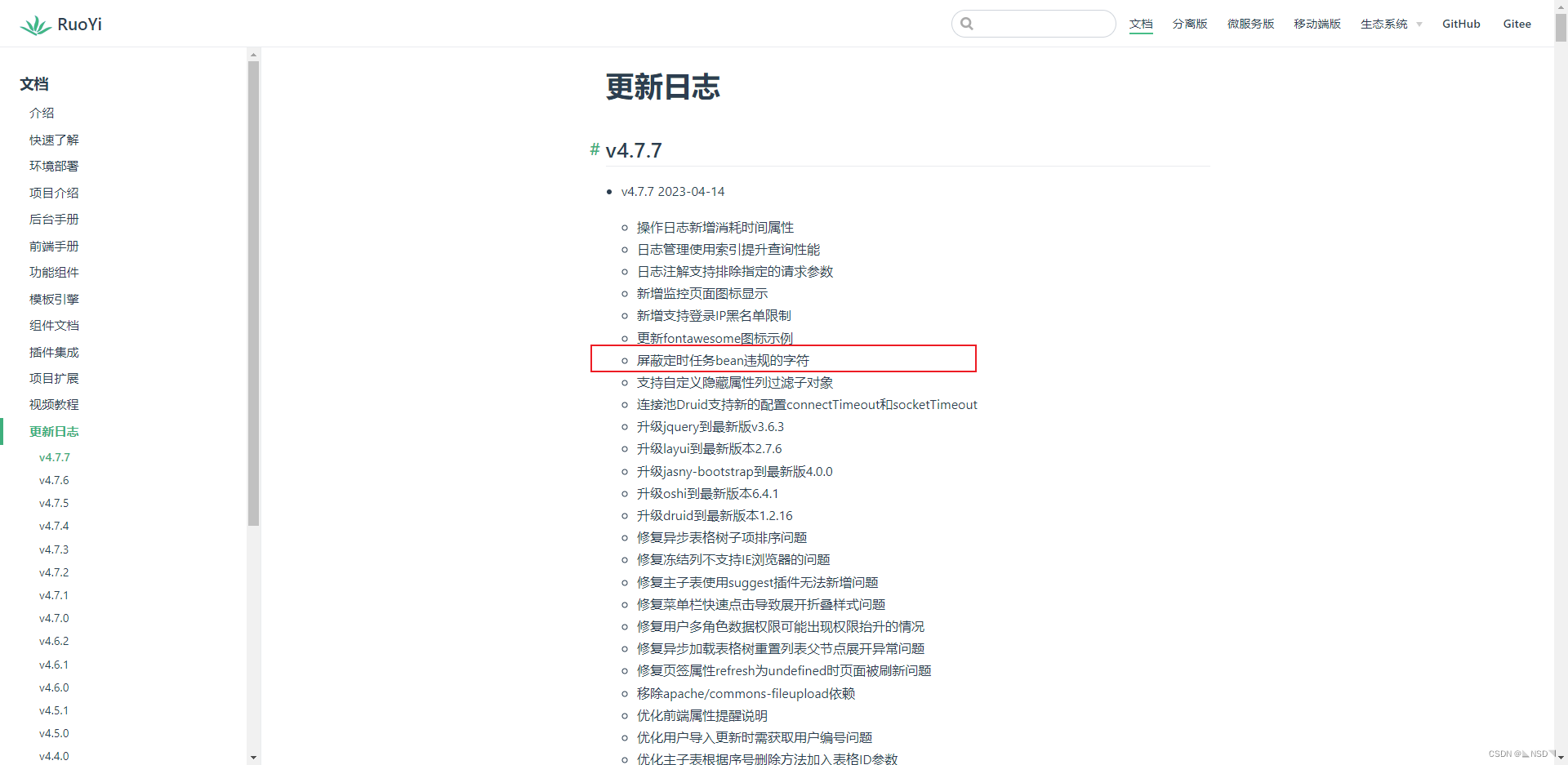Click the search magnifier icon
This screenshot has height=765, width=1568.
coord(967,24)
